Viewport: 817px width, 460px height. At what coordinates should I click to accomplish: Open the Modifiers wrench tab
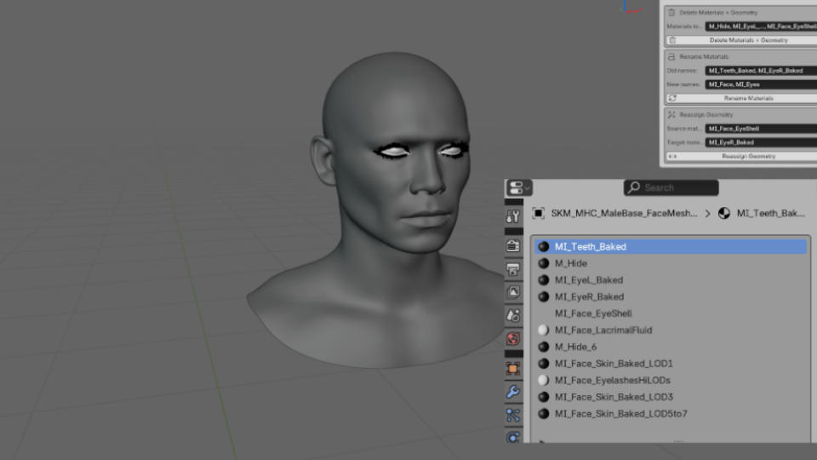click(513, 392)
